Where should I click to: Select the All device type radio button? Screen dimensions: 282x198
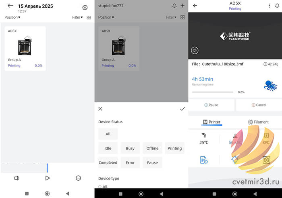coord(100,187)
